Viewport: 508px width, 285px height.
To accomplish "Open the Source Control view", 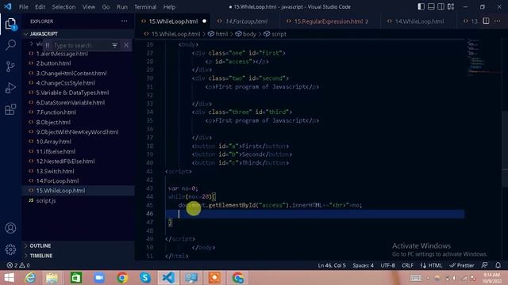I will tap(10, 66).
